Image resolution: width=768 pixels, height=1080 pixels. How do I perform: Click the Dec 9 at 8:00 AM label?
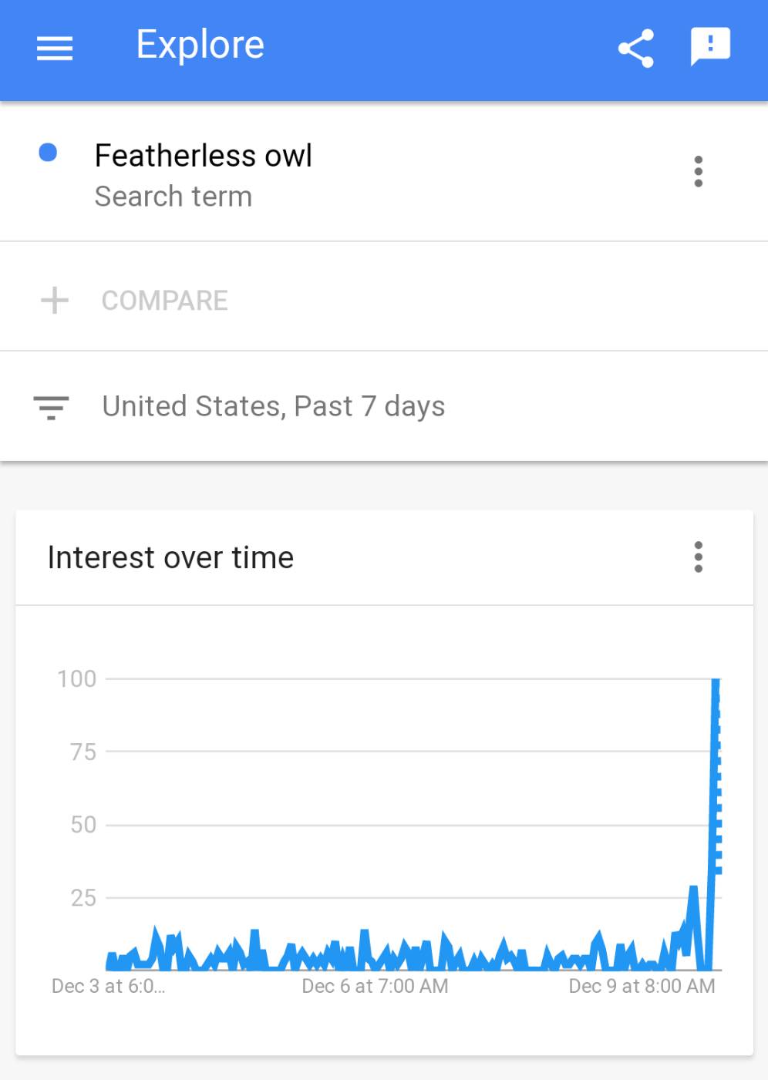coord(642,986)
